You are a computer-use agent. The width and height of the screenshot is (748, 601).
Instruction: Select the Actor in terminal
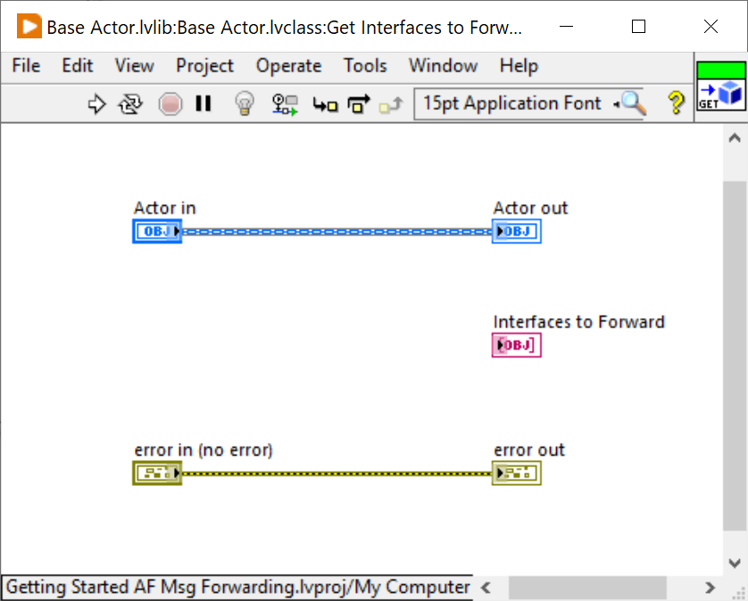point(157,231)
